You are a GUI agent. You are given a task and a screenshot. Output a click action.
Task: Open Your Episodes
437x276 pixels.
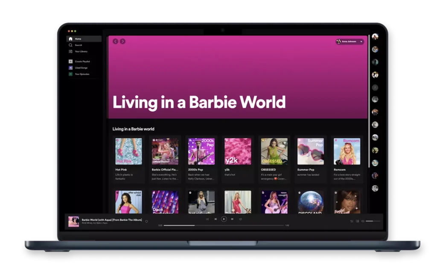click(70, 74)
